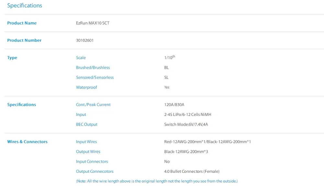324x186 pixels.
Task: Select the Scale row label
Action: click(x=81, y=58)
